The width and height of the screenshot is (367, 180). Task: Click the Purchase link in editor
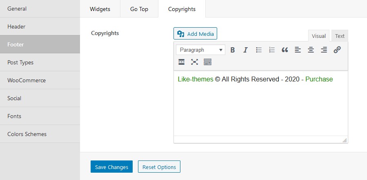[319, 79]
